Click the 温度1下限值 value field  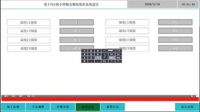click(x=77, y=31)
